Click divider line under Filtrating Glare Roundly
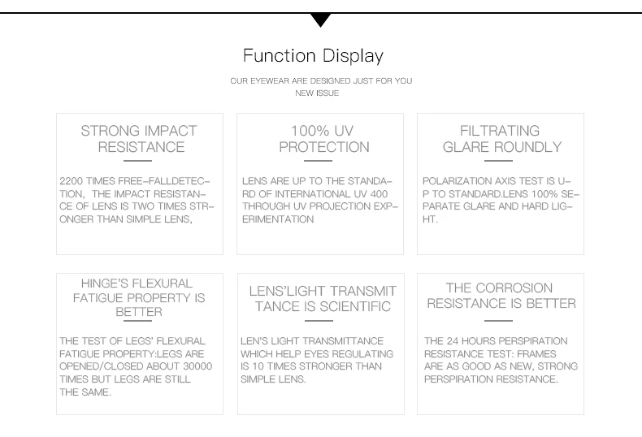 pos(498,161)
